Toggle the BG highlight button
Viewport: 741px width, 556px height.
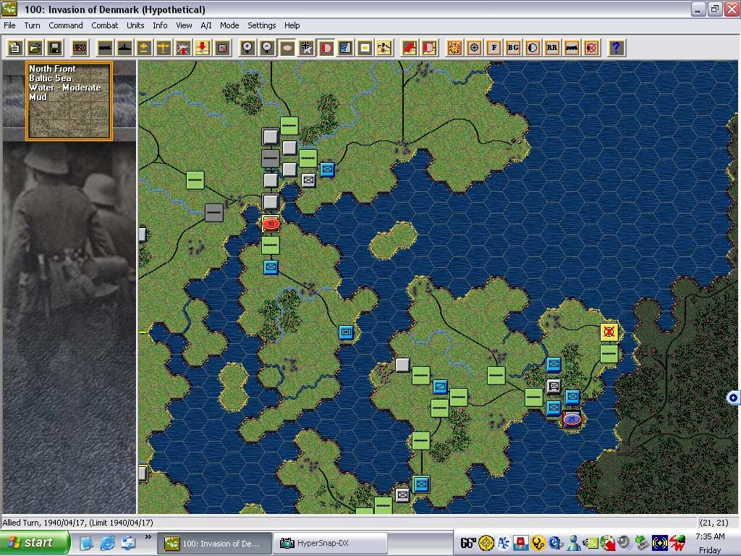tap(513, 48)
